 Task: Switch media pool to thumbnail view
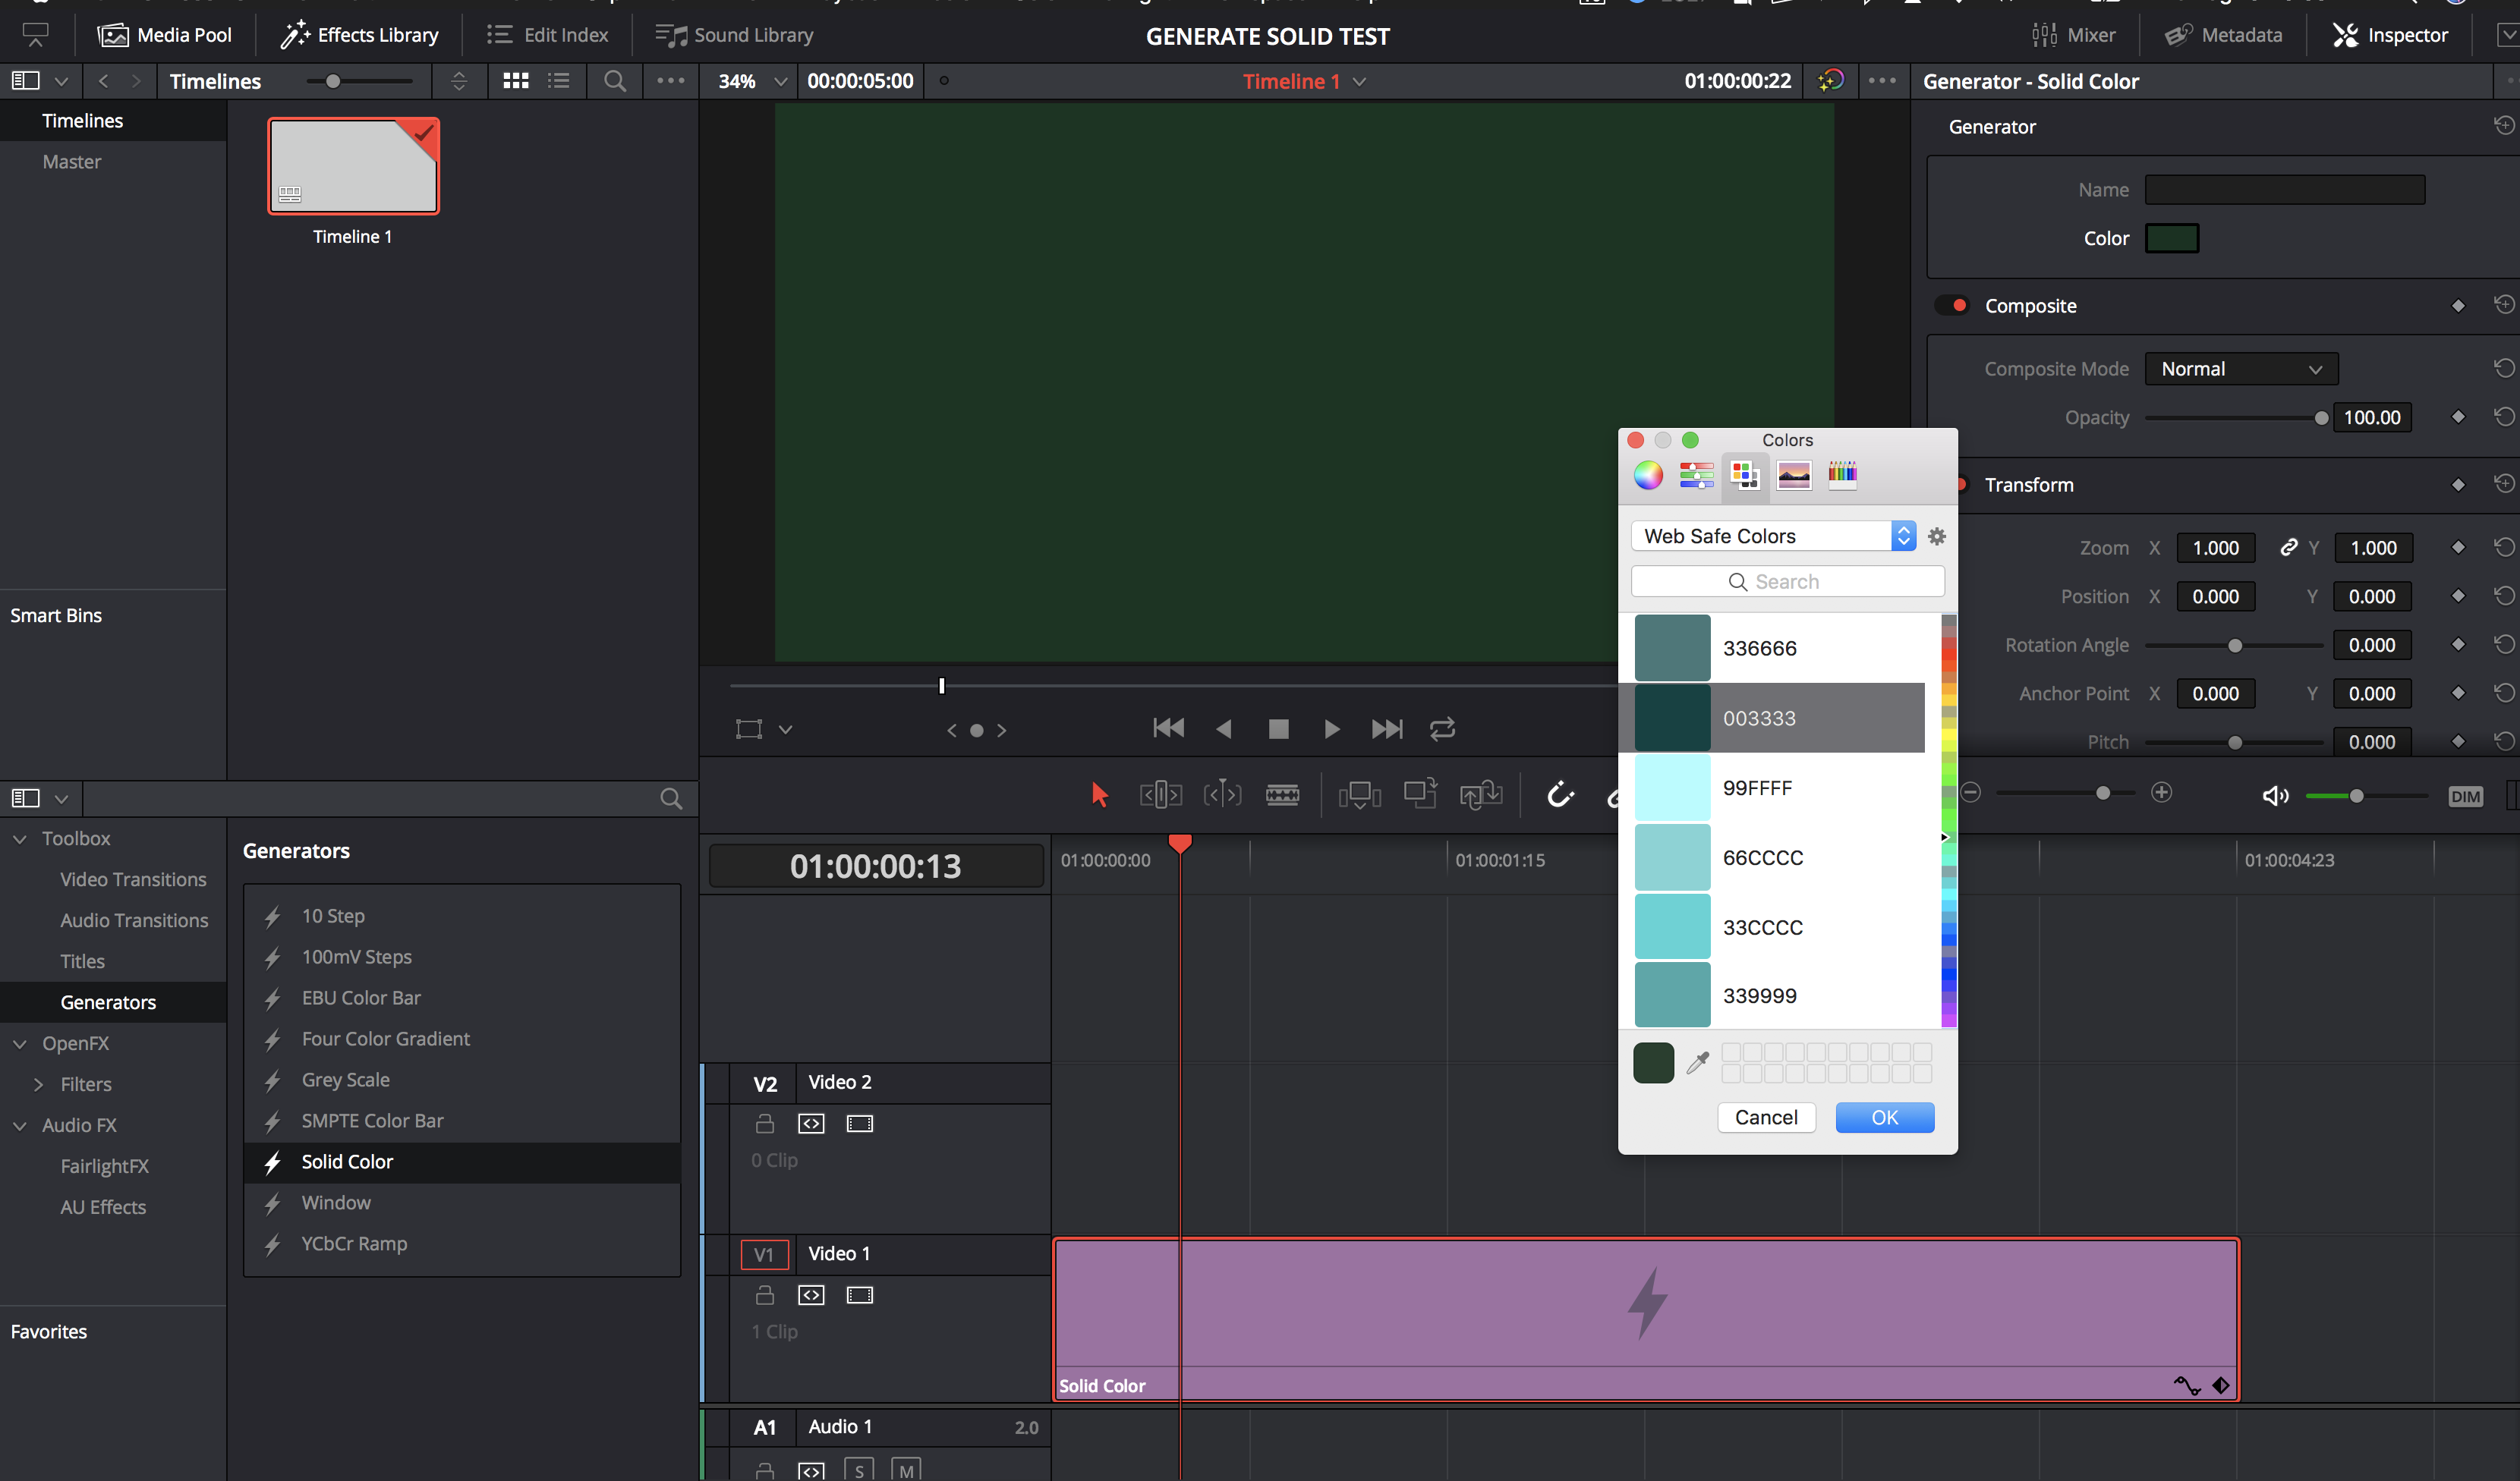pyautogui.click(x=516, y=81)
